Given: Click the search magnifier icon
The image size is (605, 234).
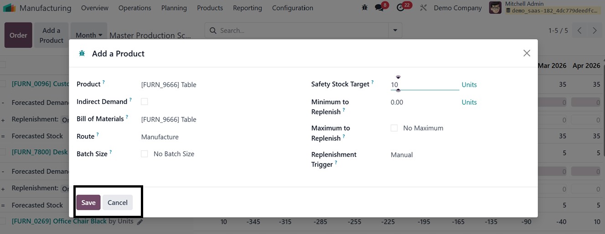Looking at the screenshot, I should point(213,31).
